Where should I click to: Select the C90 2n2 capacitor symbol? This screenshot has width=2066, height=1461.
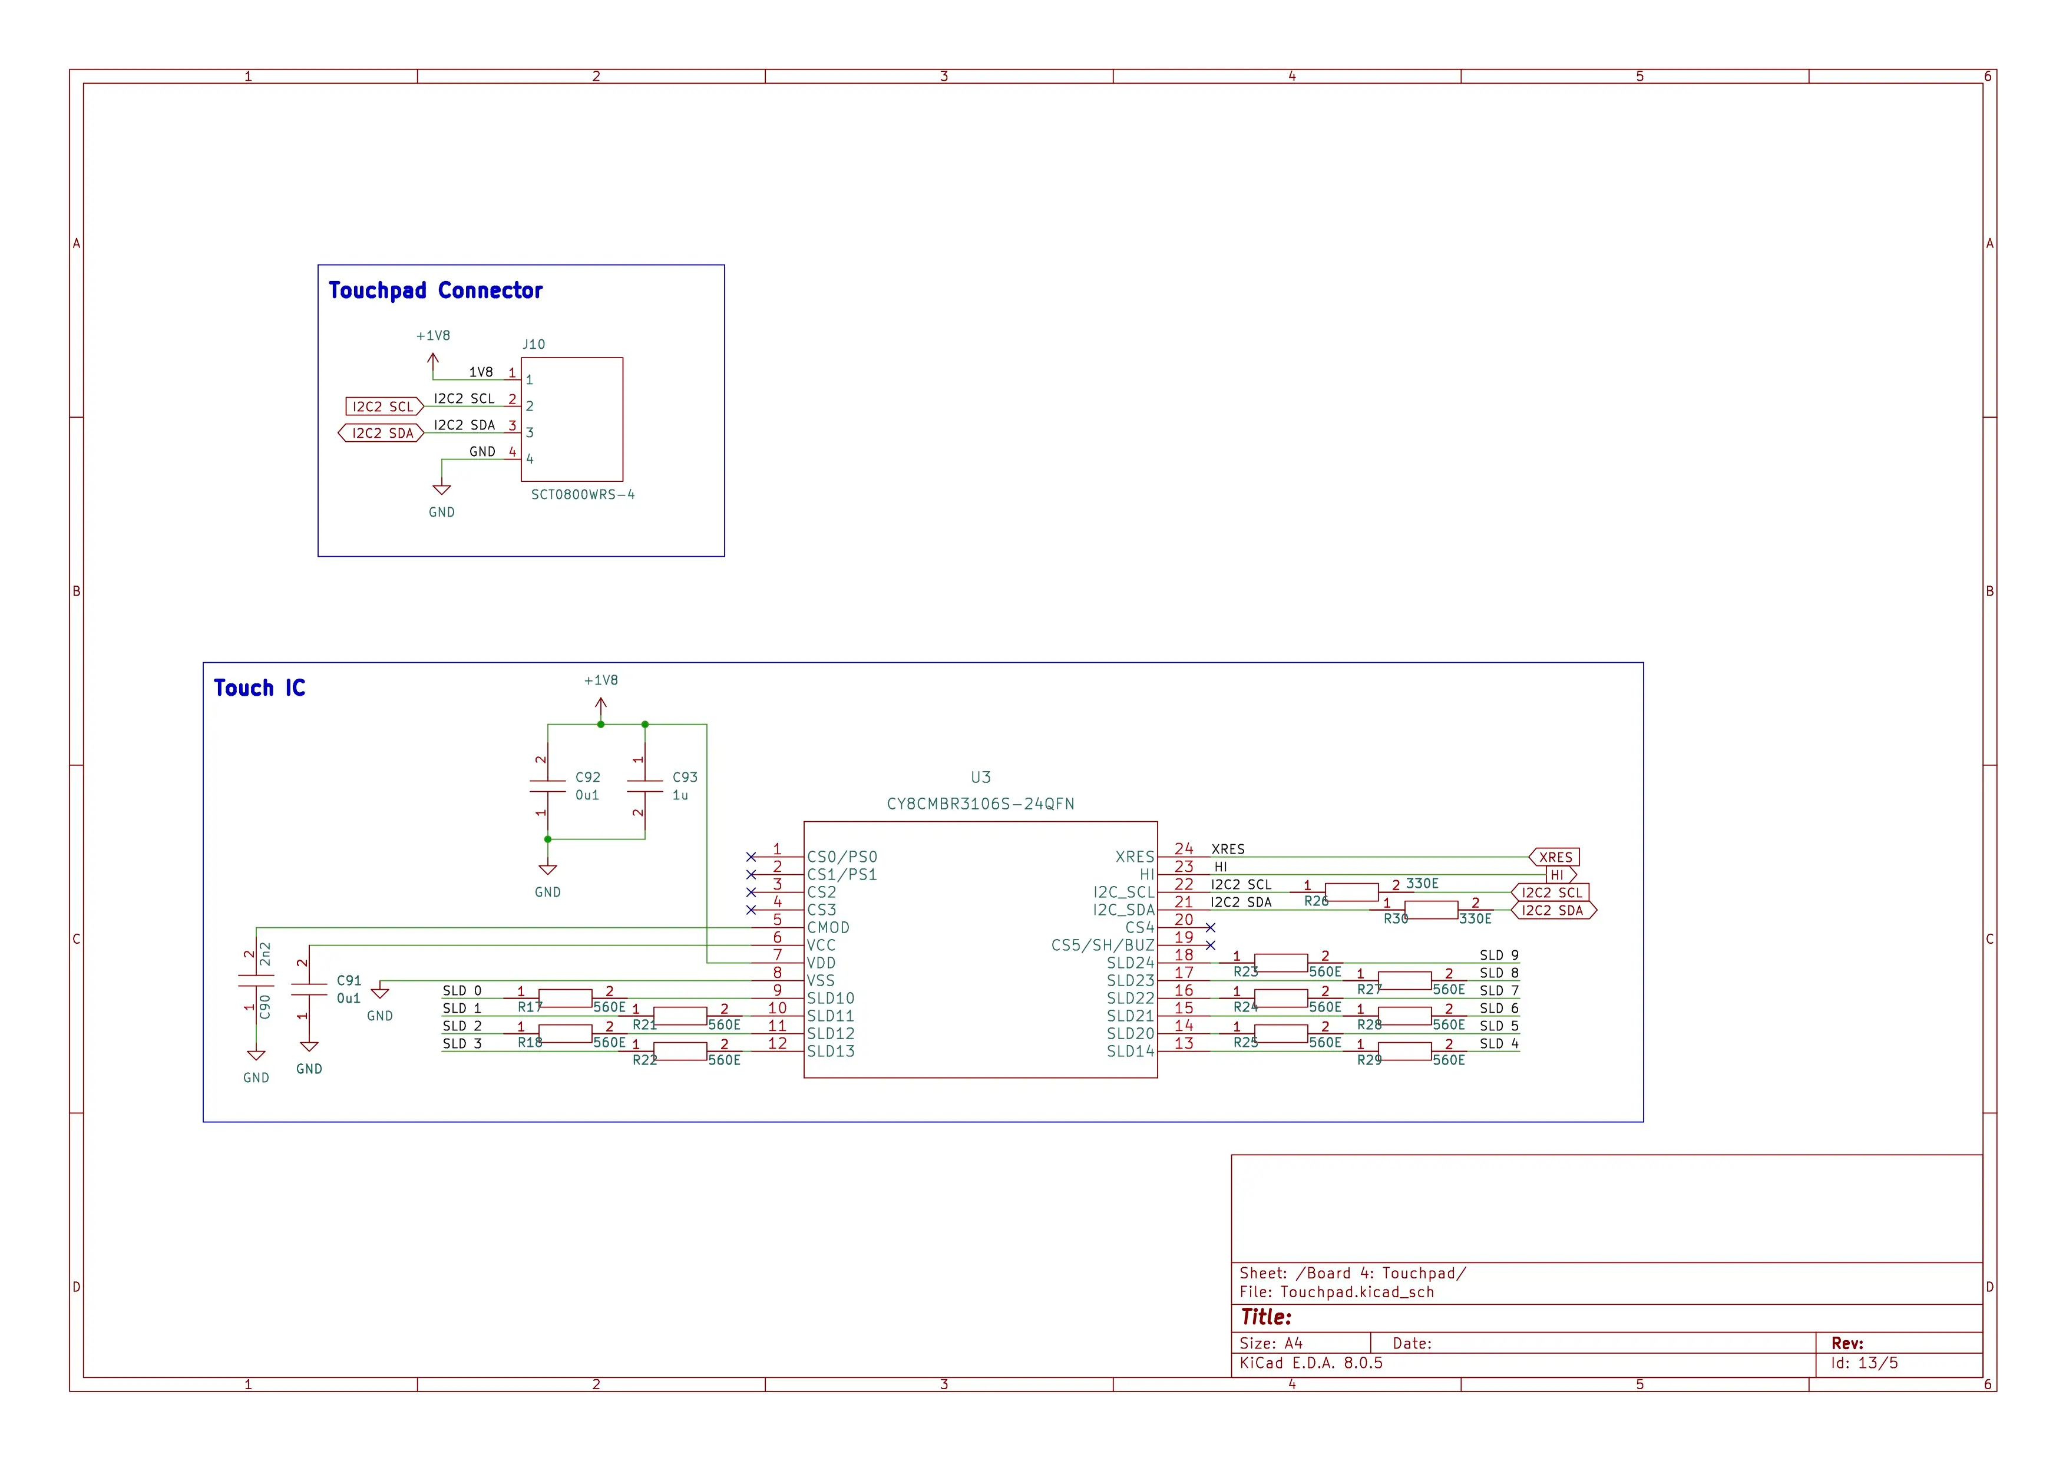[x=256, y=981]
